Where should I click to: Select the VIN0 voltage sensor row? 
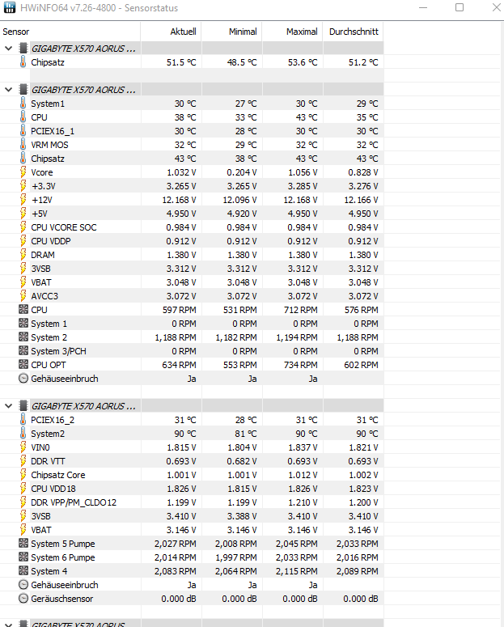pyautogui.click(x=192, y=447)
